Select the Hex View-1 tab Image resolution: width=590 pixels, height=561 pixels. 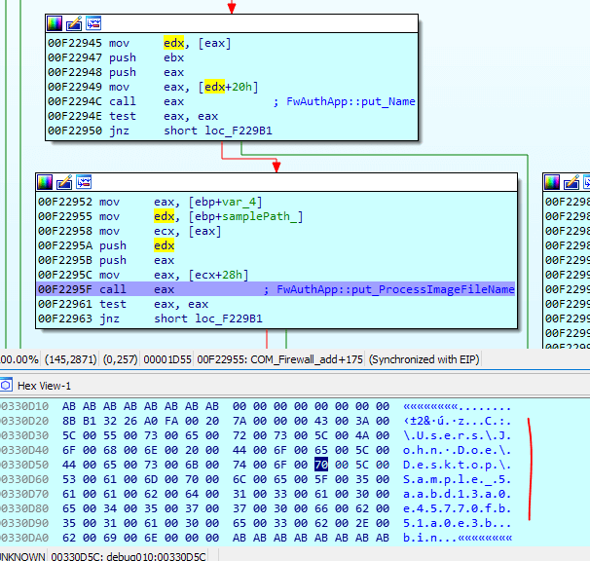[44, 386]
